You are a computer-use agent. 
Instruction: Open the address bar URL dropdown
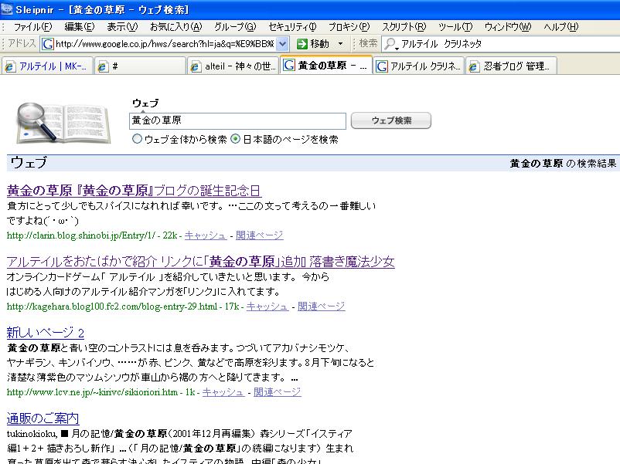(282, 44)
